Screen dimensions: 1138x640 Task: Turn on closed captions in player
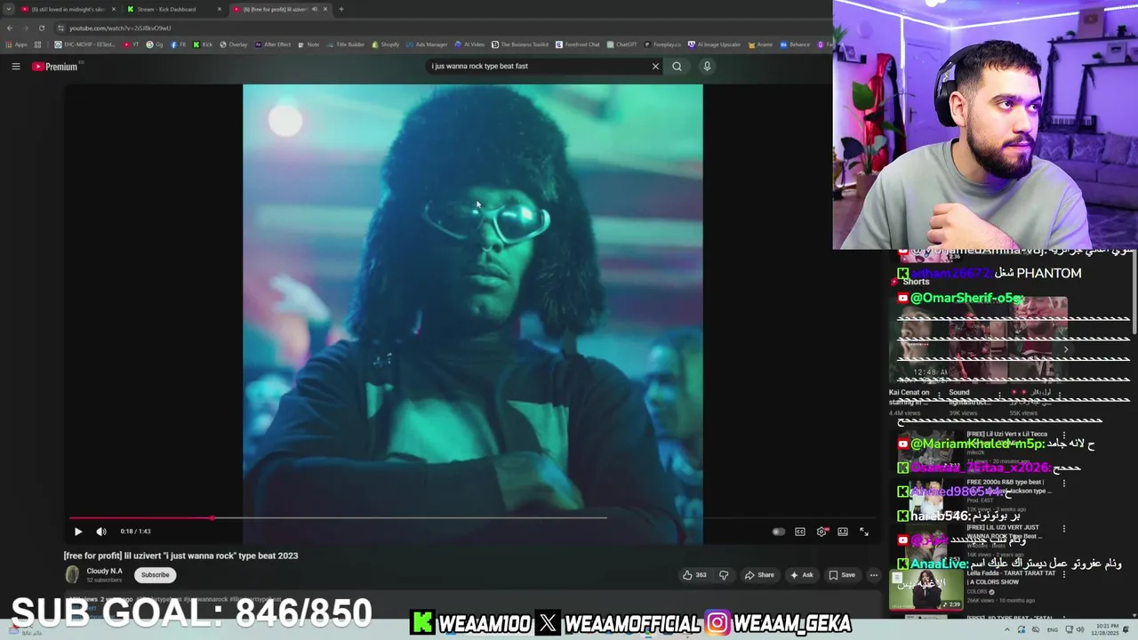pos(800,532)
